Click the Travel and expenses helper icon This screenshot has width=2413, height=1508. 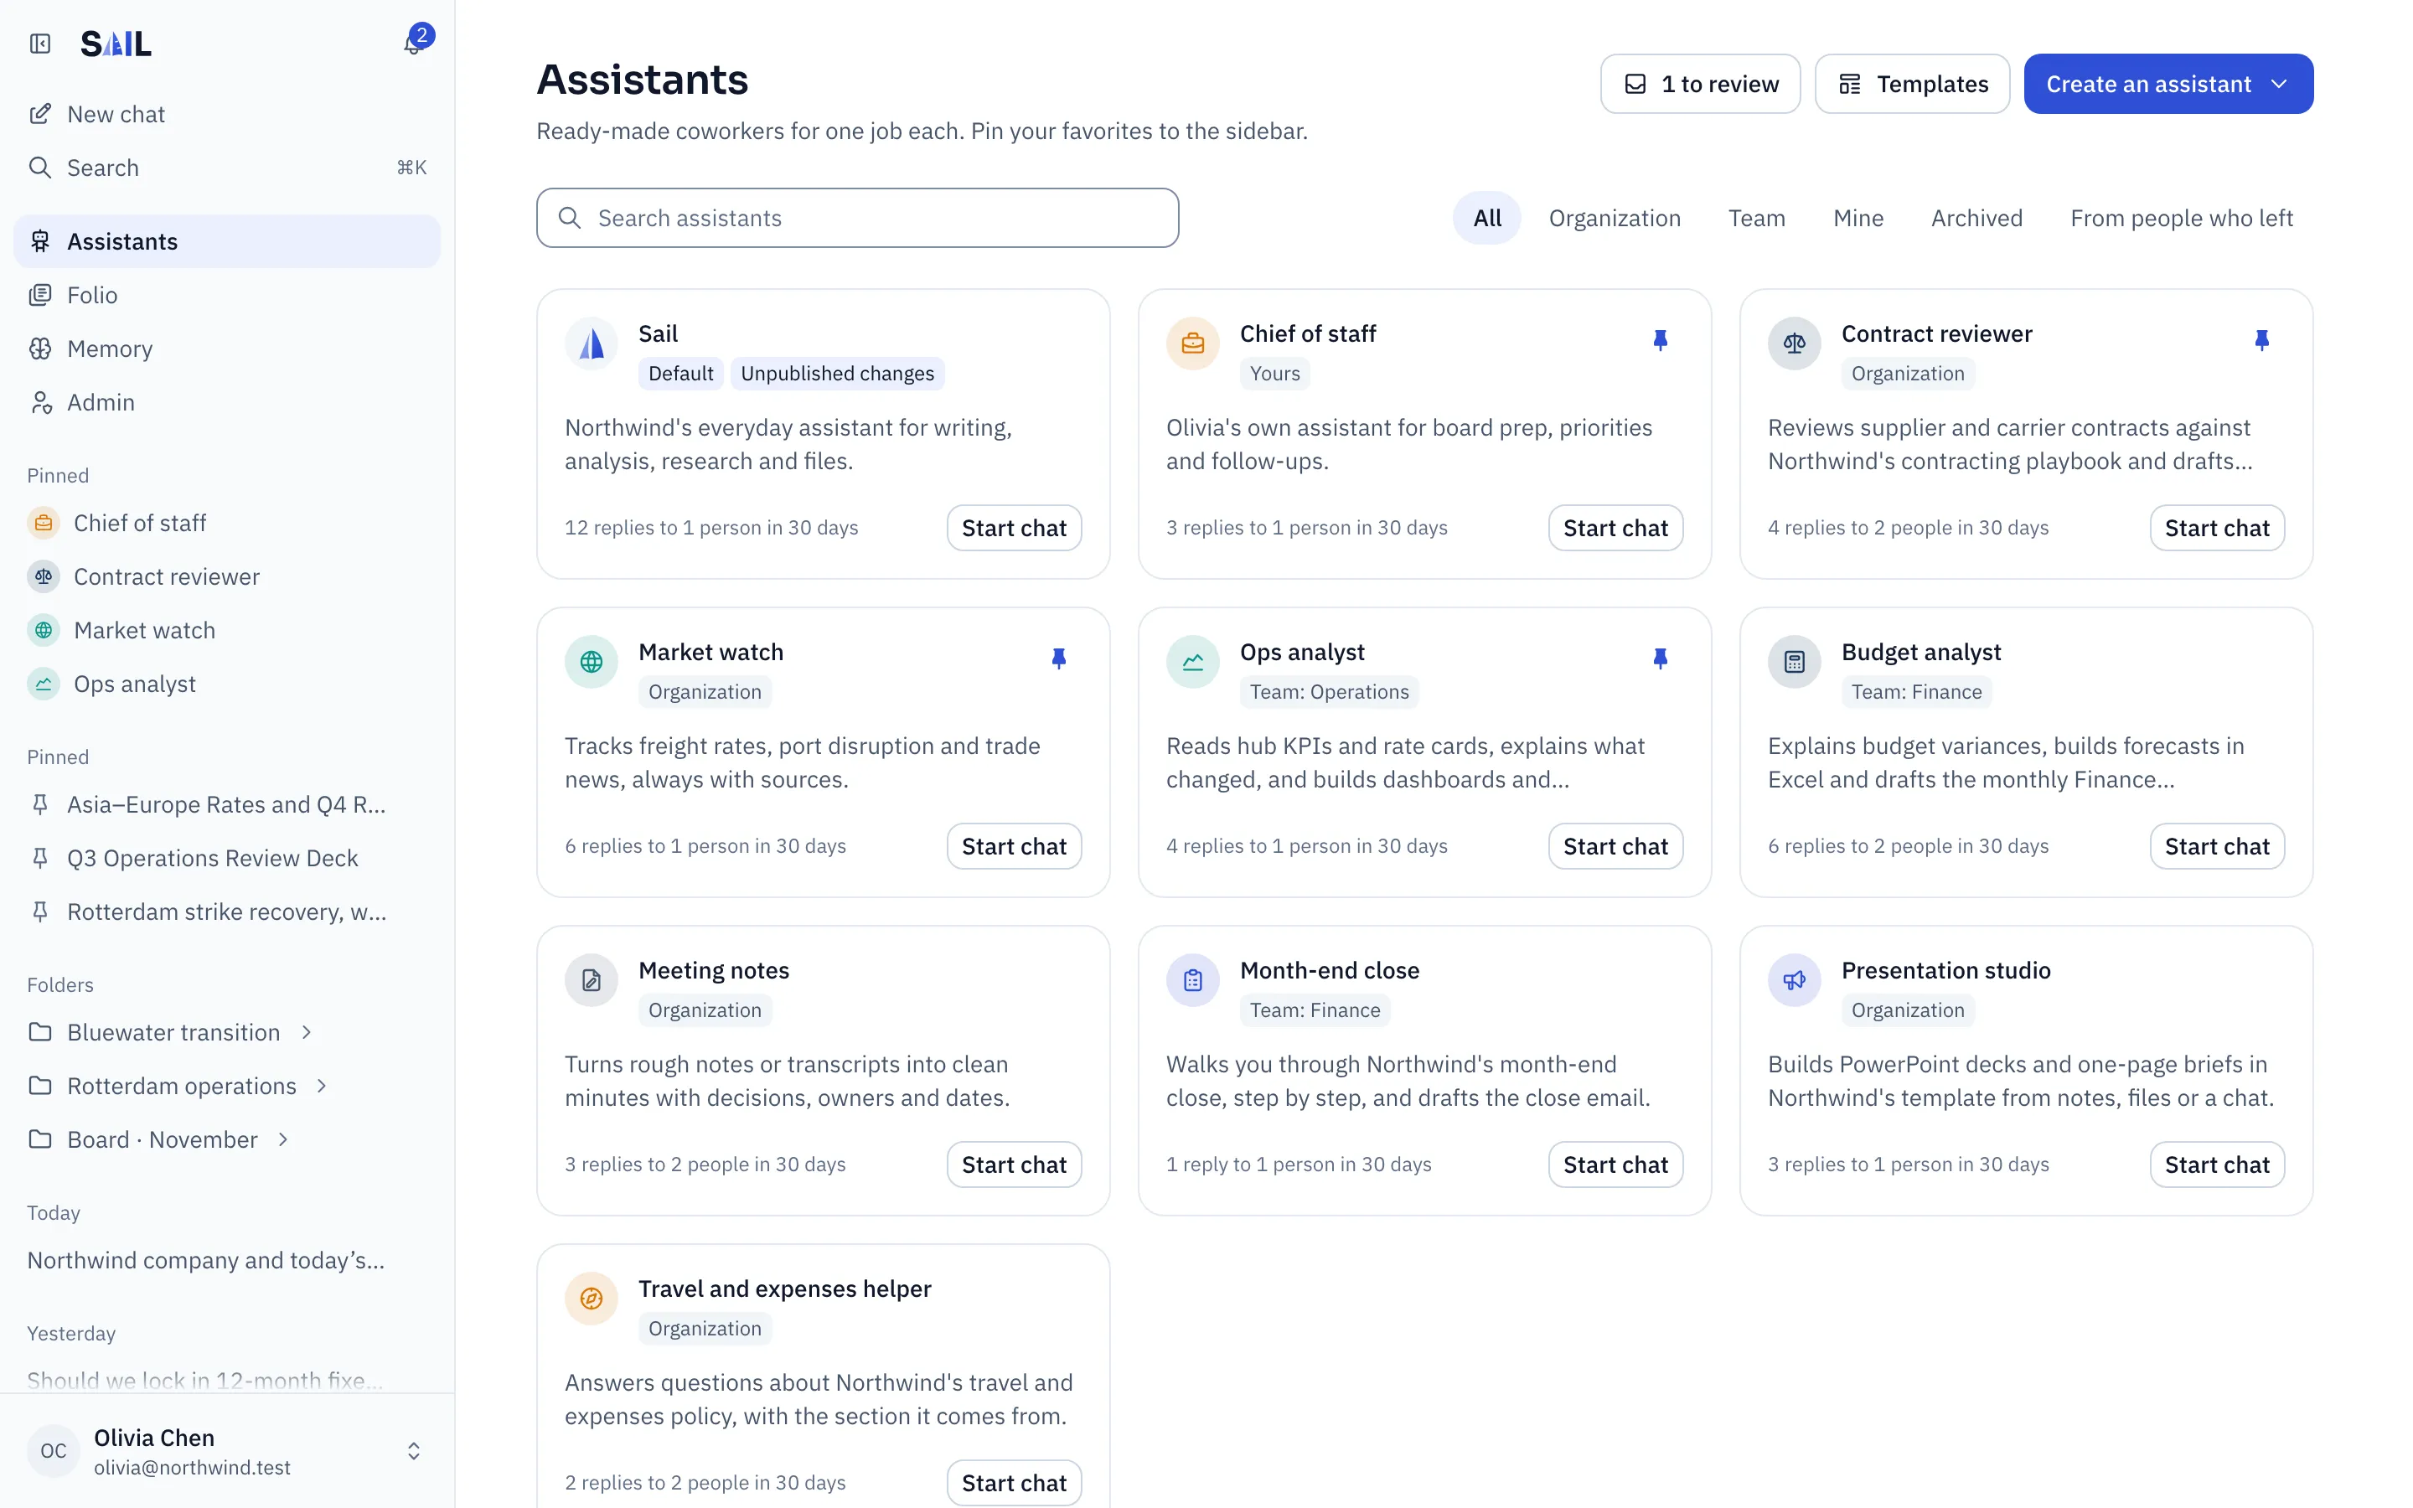click(592, 1299)
